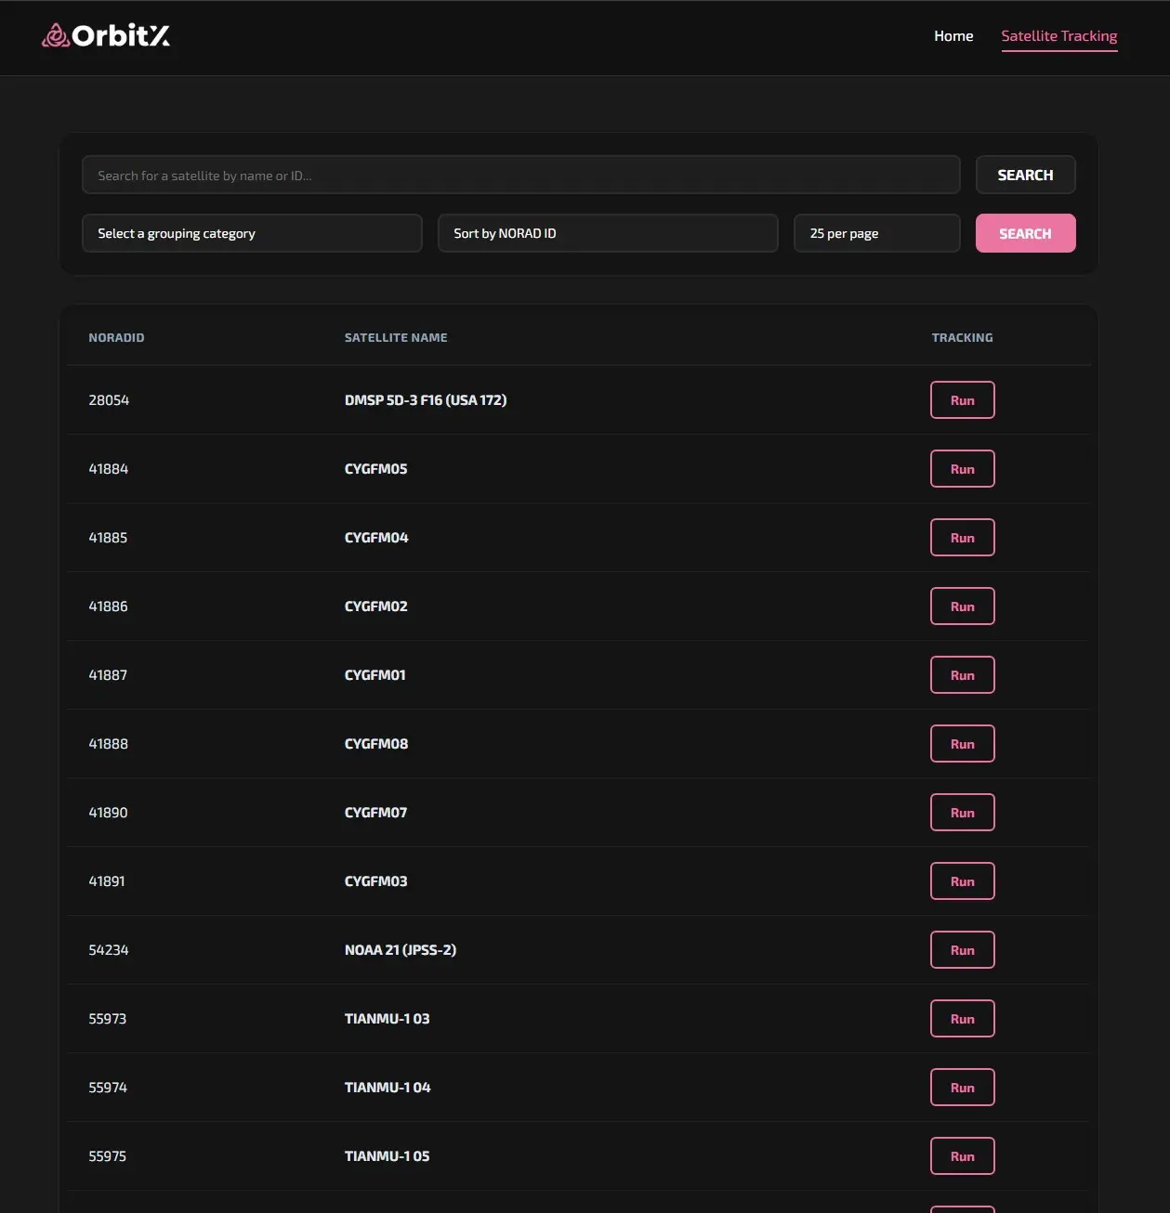This screenshot has height=1213, width=1170.
Task: Click the pink SEARCH button beside the per-page dropdown
Action: pos(1025,233)
